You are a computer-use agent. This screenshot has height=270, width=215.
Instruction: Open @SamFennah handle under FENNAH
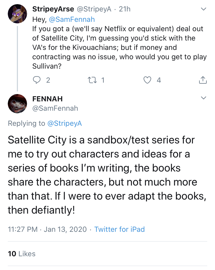[55, 108]
